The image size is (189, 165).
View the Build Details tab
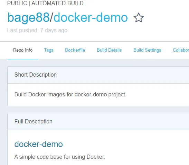point(109,50)
